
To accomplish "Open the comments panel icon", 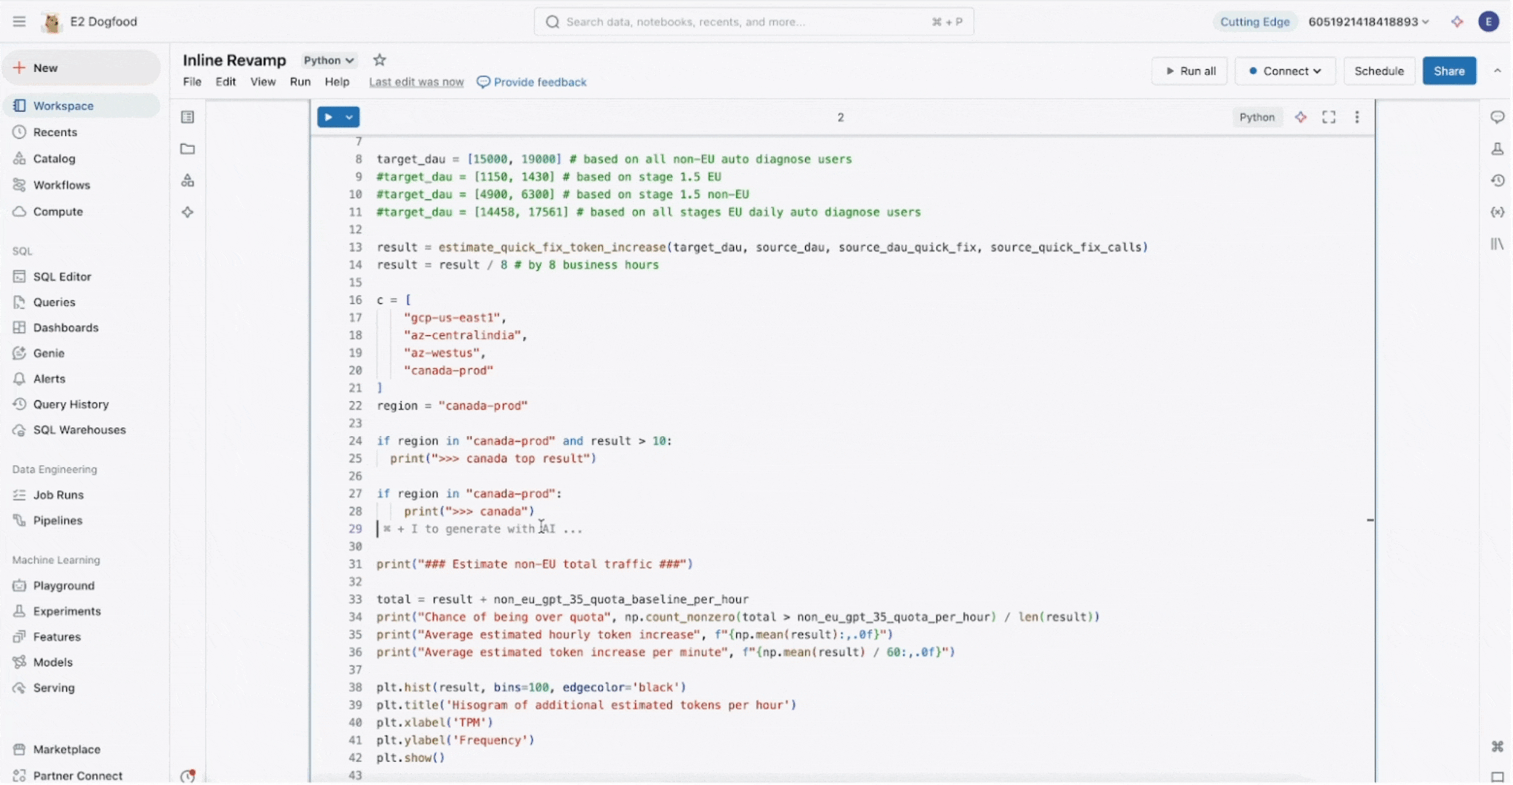I will pyautogui.click(x=1497, y=117).
